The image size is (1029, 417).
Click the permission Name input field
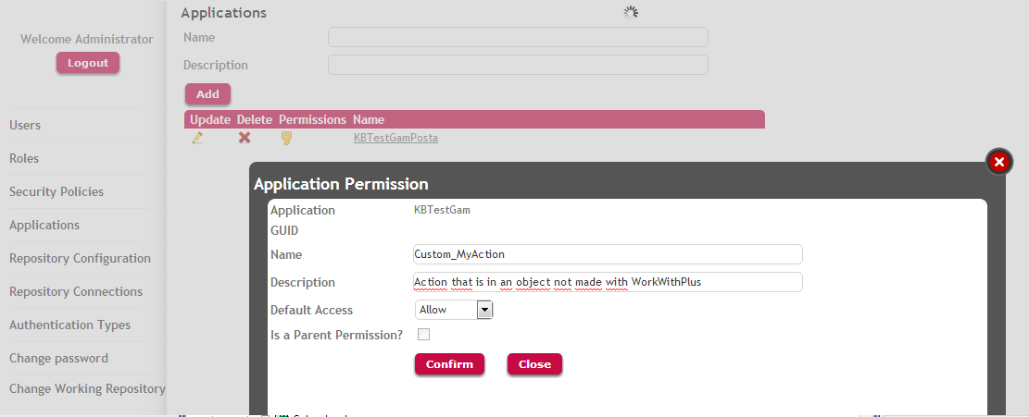[608, 254]
